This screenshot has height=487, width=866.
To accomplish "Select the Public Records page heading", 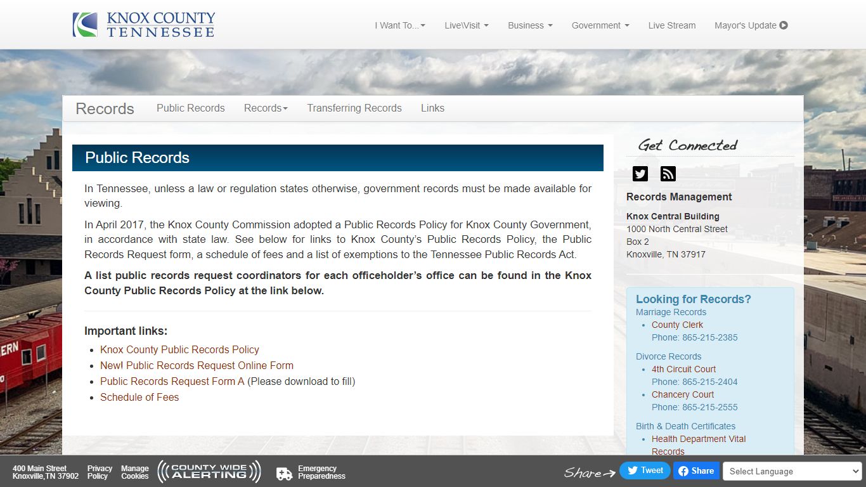I will pyautogui.click(x=138, y=158).
